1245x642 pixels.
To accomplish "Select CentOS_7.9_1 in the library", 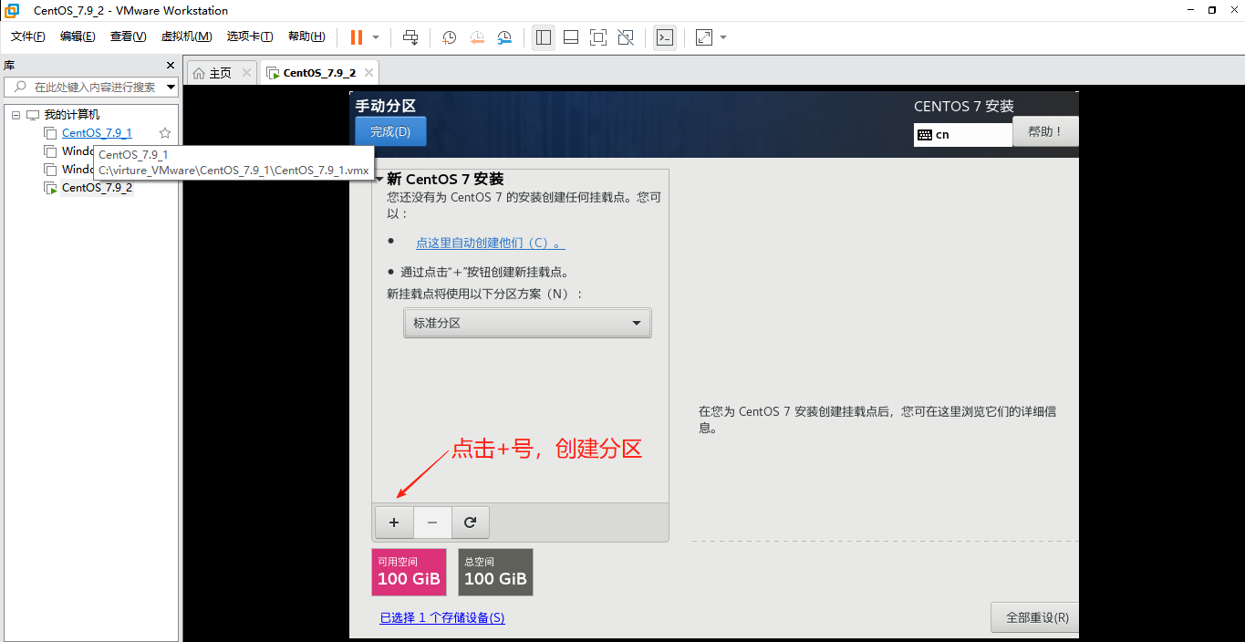I will click(x=97, y=133).
